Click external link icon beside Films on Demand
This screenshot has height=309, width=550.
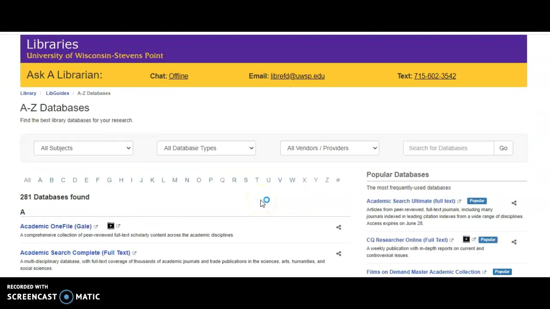tap(484, 272)
